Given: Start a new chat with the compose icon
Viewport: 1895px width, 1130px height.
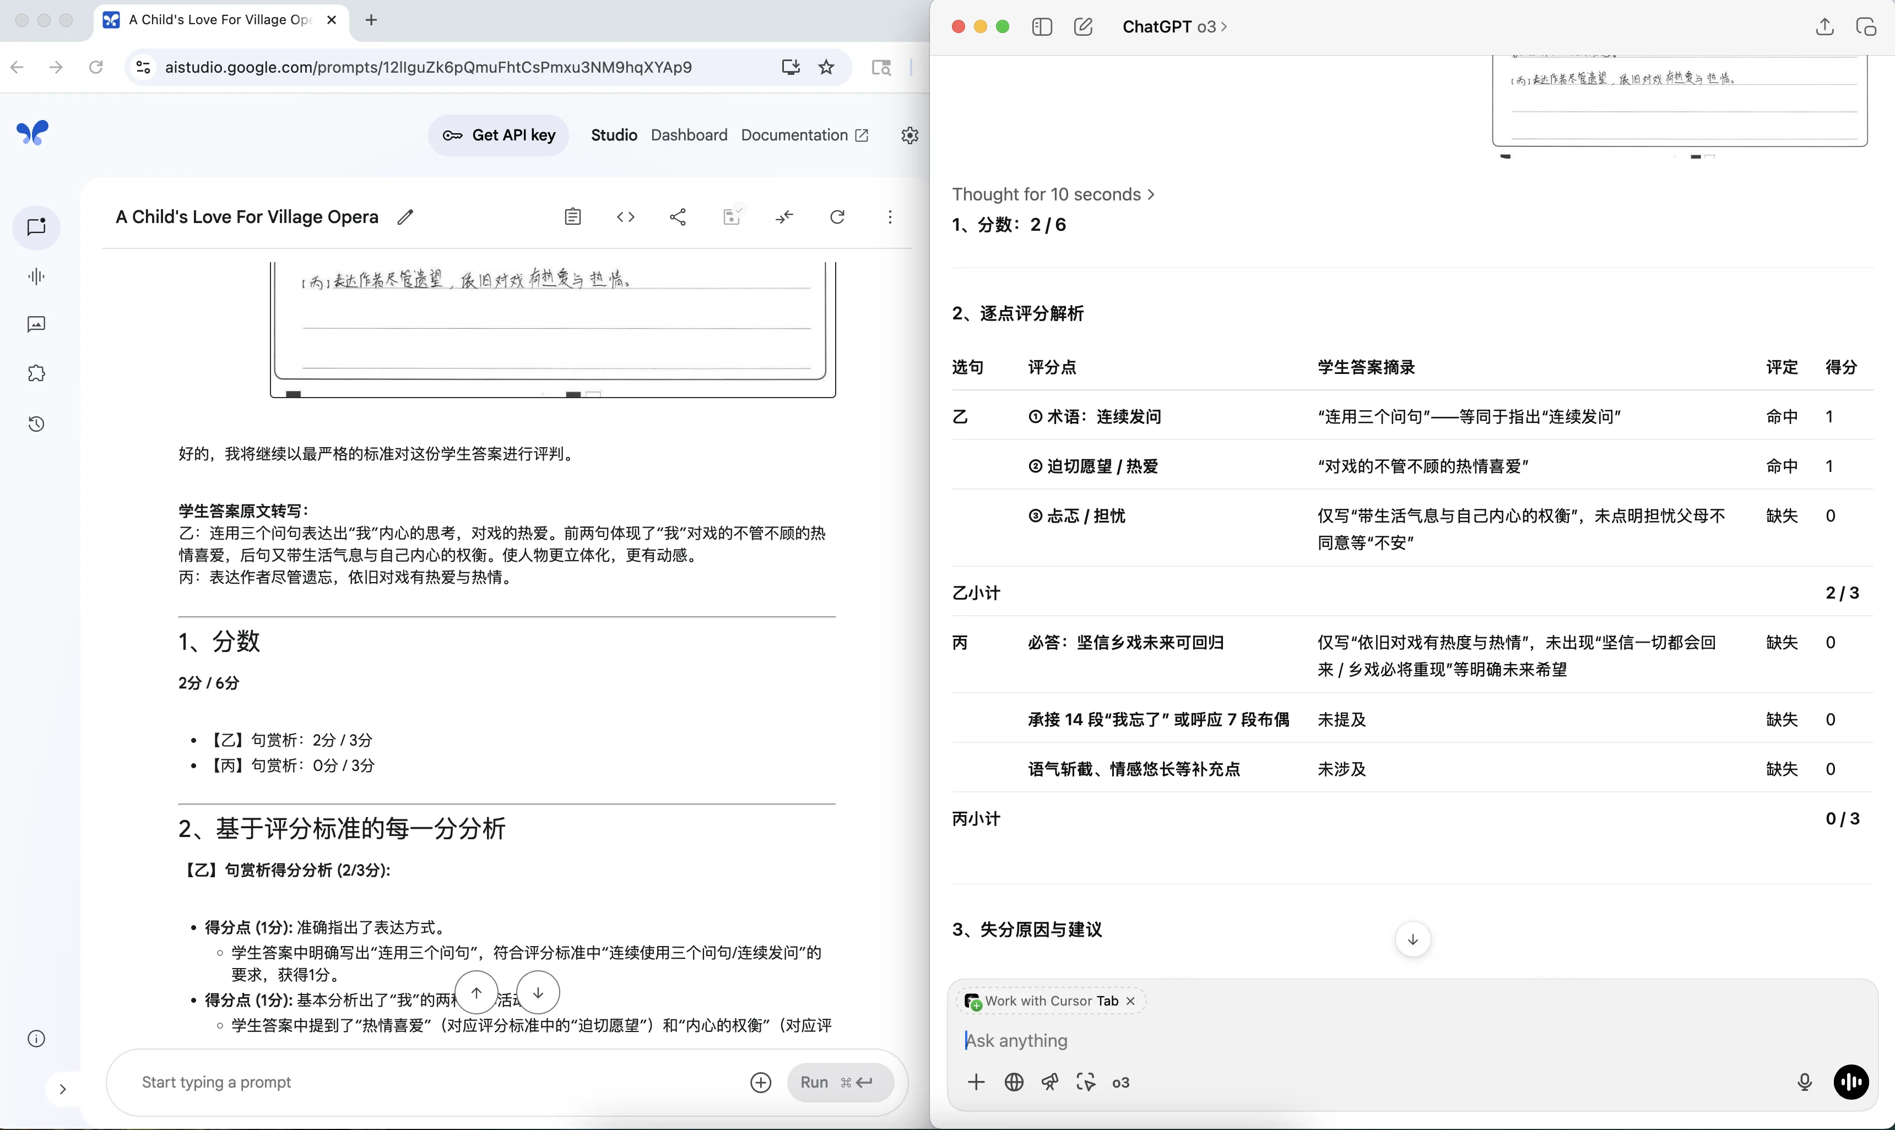Looking at the screenshot, I should click(1082, 26).
